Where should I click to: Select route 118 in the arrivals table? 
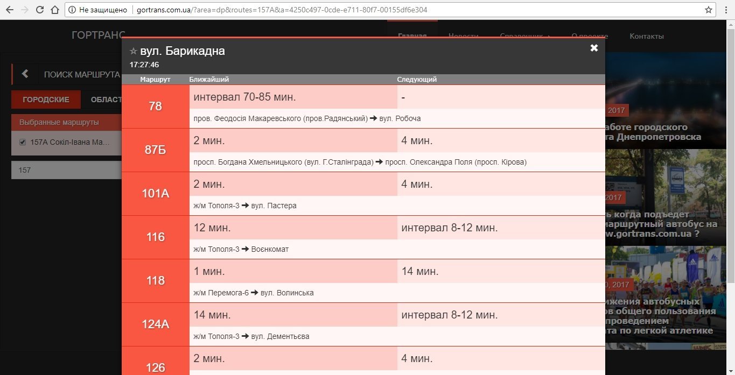pyautogui.click(x=155, y=281)
